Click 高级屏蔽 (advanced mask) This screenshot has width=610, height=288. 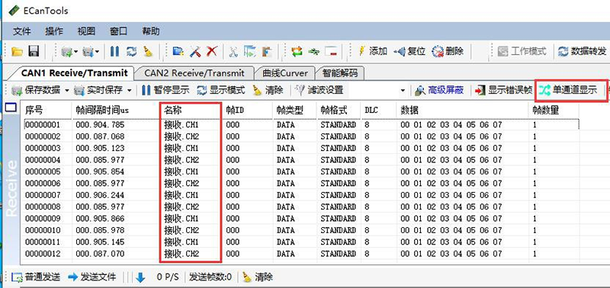(x=439, y=90)
